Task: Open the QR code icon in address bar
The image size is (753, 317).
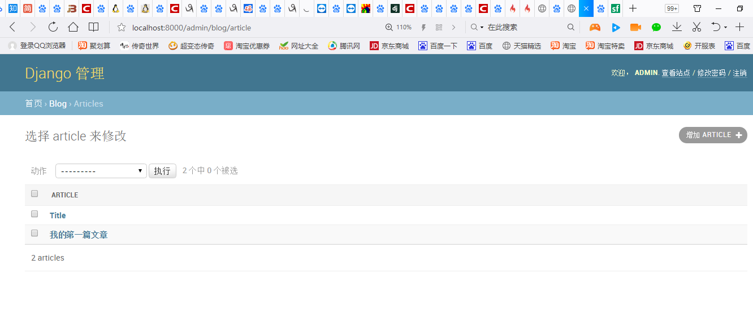Action: coord(439,27)
